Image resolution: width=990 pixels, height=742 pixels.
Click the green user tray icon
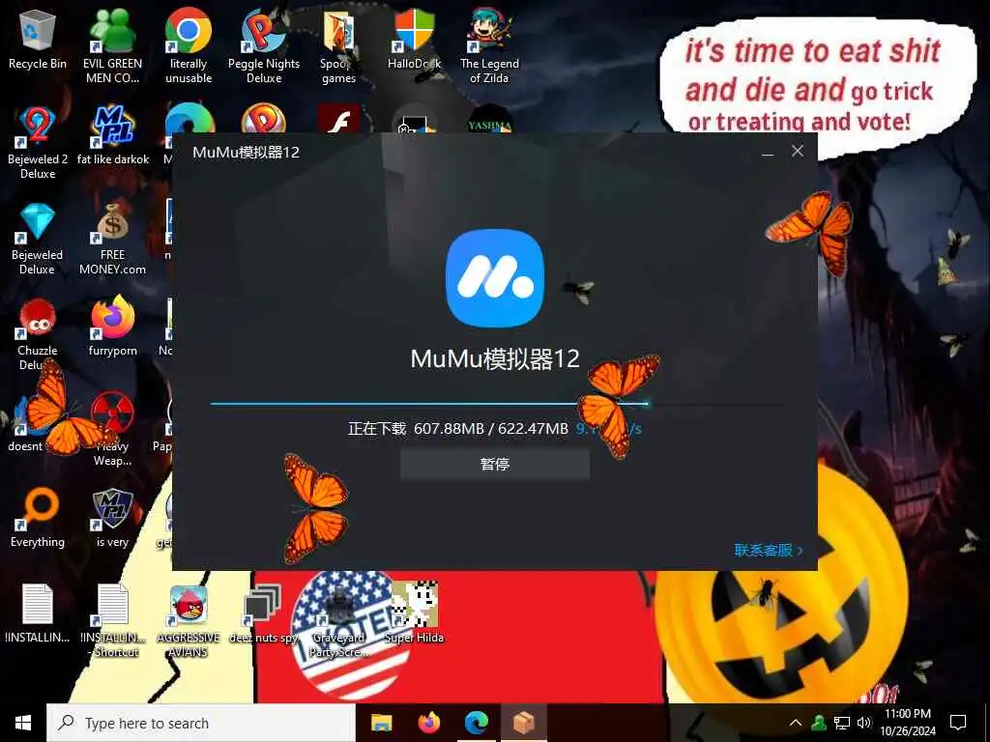(x=819, y=723)
